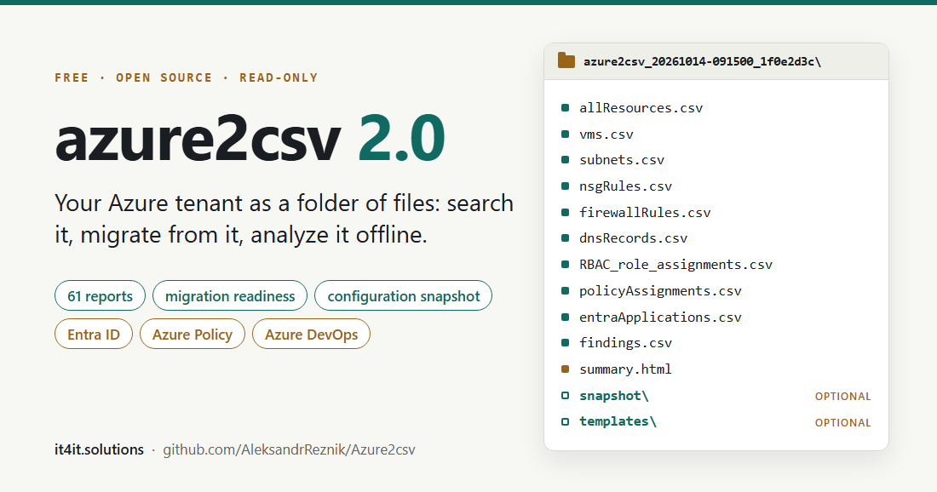The width and height of the screenshot is (937, 492).
Task: Click the "migration readiness" pill
Action: click(230, 295)
